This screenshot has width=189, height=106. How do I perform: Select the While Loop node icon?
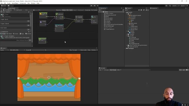tap(57, 14)
